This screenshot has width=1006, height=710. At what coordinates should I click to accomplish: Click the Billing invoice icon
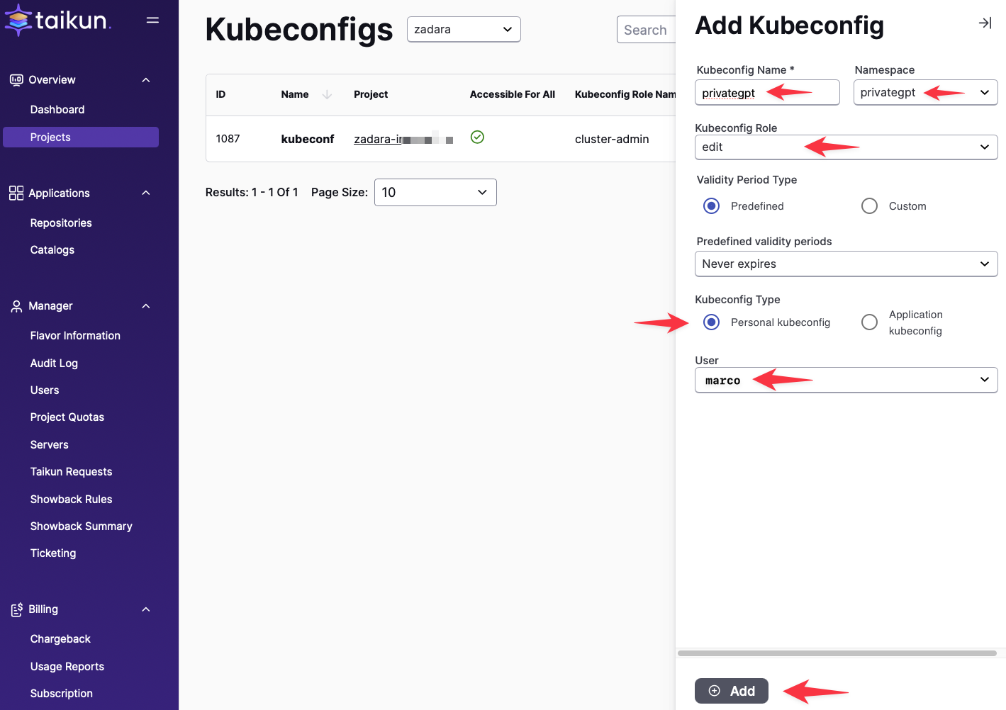tap(16, 609)
